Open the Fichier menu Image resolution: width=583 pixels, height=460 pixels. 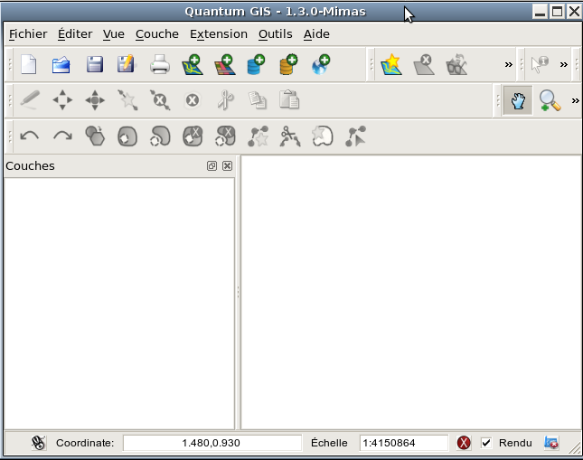28,33
